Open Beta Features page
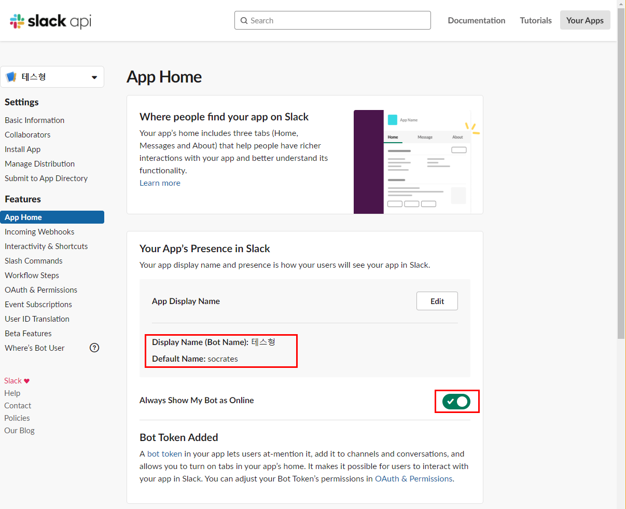 tap(28, 334)
